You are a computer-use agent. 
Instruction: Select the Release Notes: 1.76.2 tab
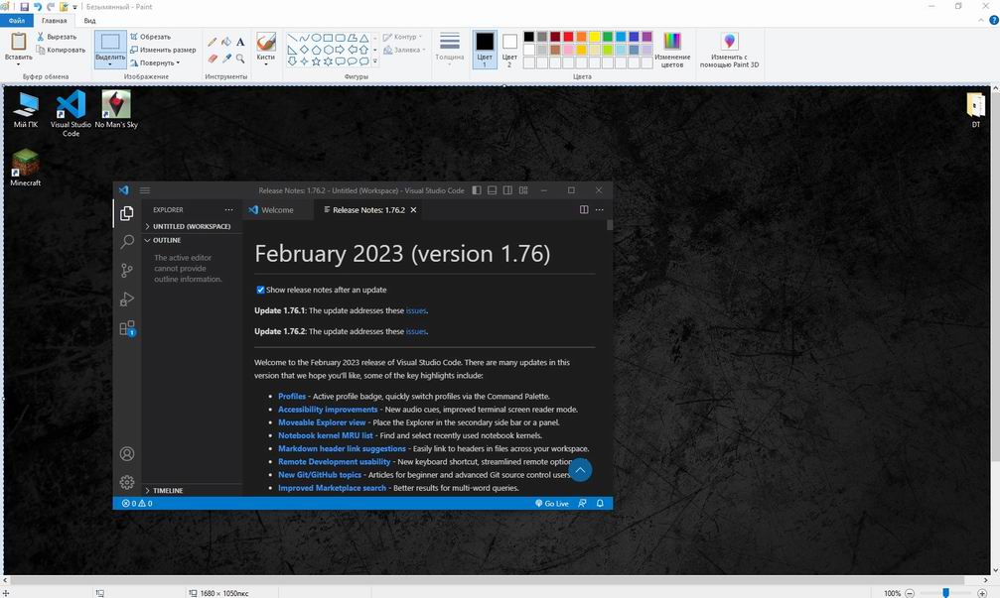pos(368,210)
